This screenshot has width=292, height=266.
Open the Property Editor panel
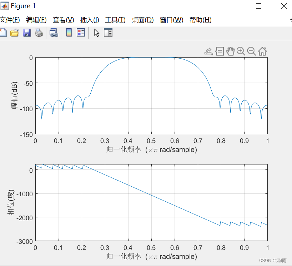[108, 33]
